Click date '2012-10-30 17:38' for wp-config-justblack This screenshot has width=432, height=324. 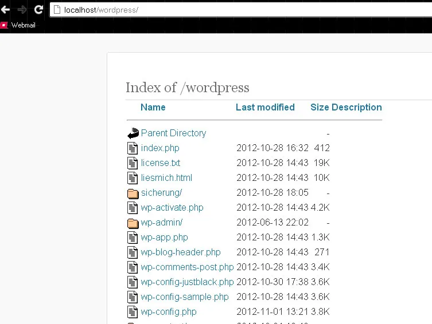[273, 282]
